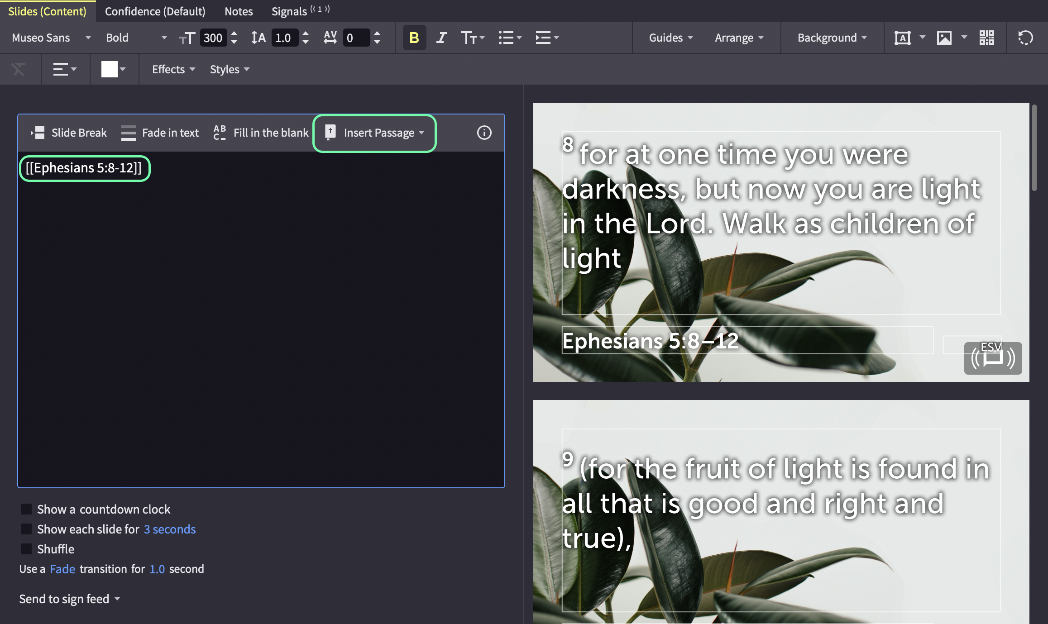
Task: Click the font size 300 field
Action: [213, 38]
